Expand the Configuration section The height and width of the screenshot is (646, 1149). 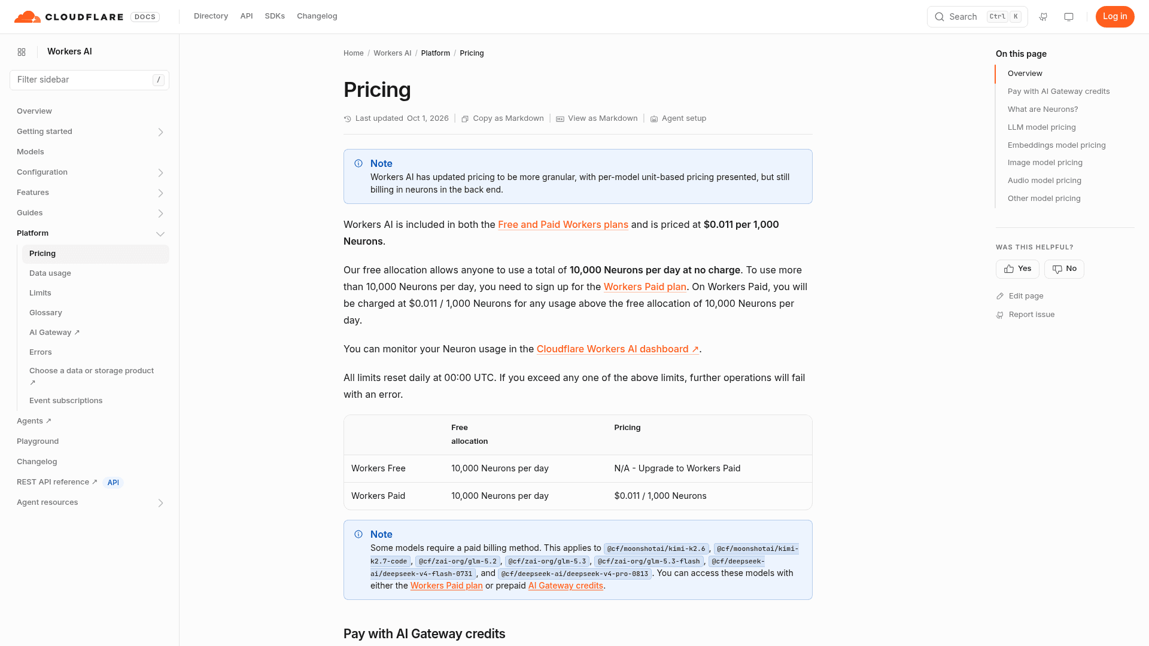pos(160,173)
